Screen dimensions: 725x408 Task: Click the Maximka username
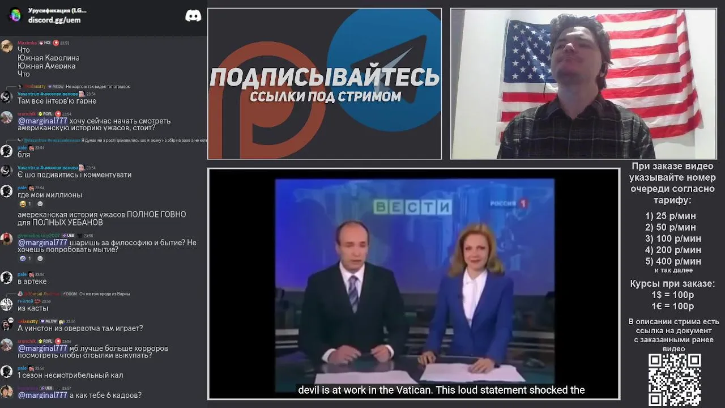click(27, 43)
